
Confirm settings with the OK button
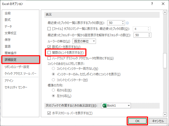click(137, 121)
